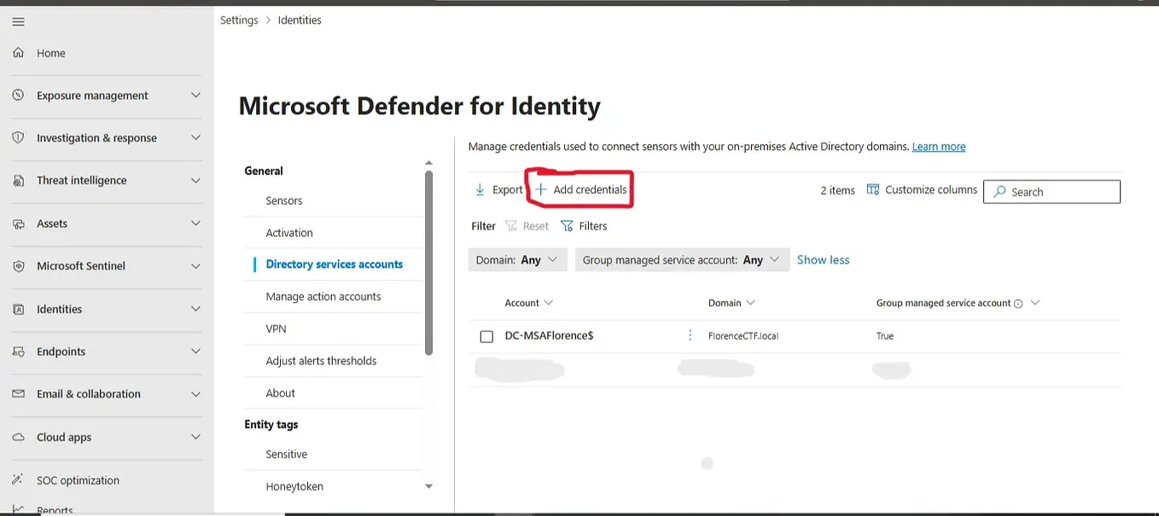Expand the Endpoints chevron
The width and height of the screenshot is (1159, 516).
(195, 351)
